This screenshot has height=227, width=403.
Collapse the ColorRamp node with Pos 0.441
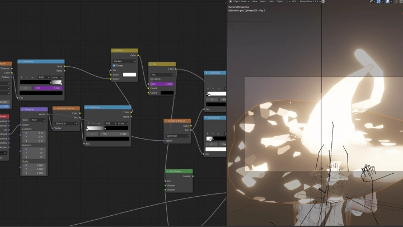click(87, 107)
